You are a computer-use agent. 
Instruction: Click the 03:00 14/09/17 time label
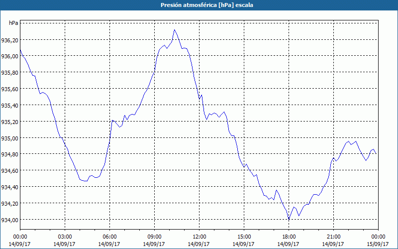click(x=65, y=241)
